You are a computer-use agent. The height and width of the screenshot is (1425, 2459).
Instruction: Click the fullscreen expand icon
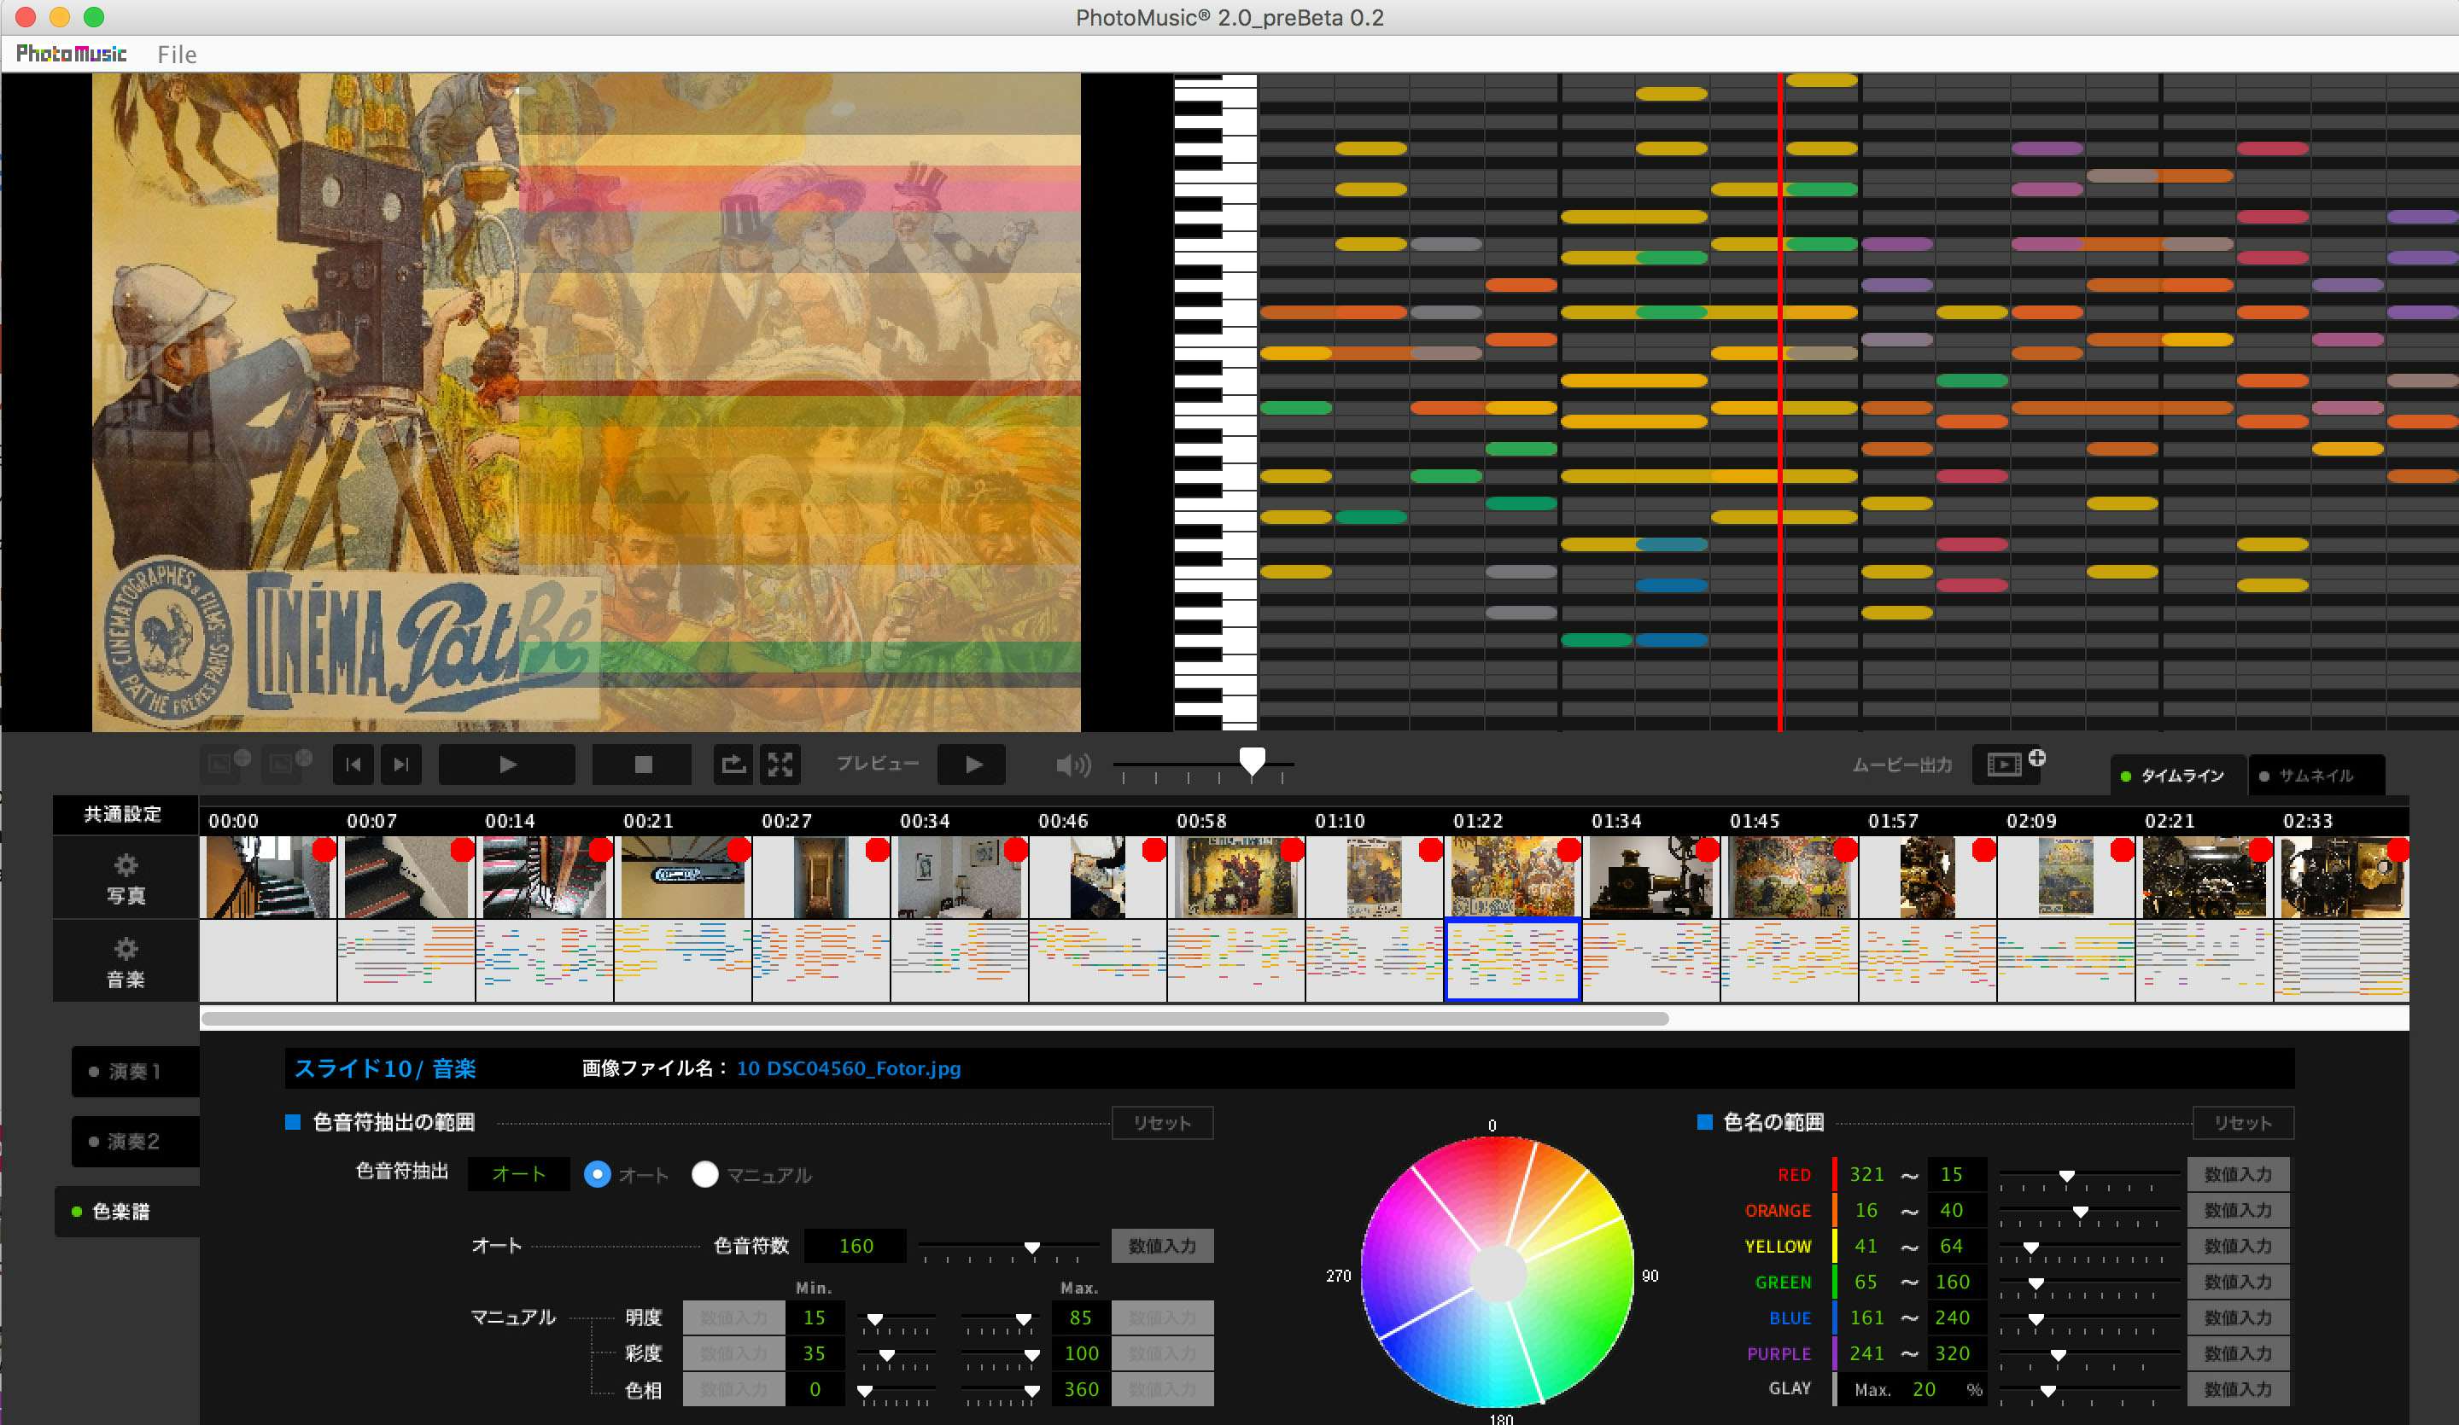780,765
